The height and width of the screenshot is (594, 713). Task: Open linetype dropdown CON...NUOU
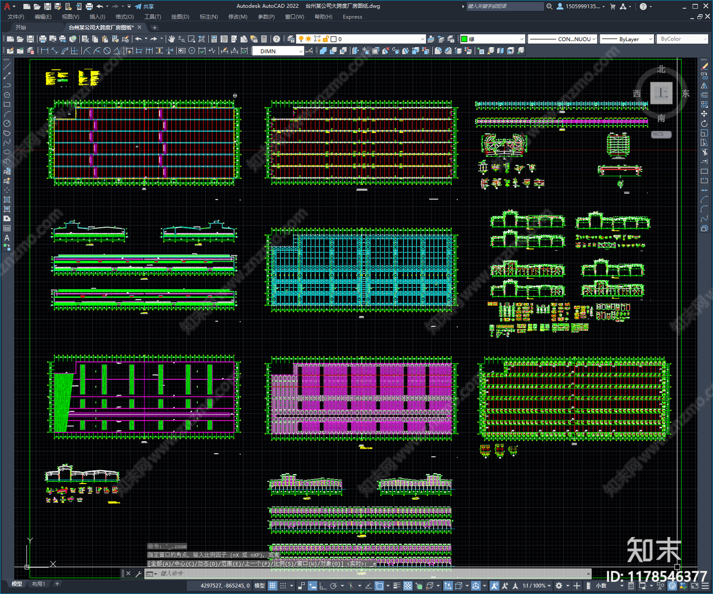562,39
